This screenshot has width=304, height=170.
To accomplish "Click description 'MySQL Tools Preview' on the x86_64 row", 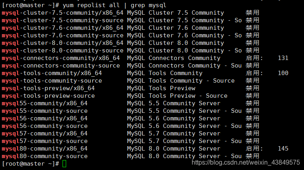I will pyautogui.click(x=161, y=88).
